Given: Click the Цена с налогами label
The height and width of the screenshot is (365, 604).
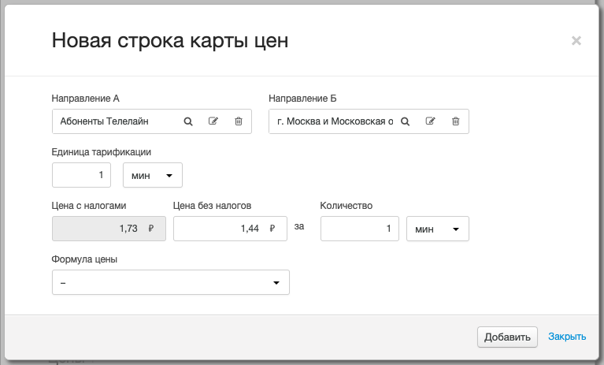Looking at the screenshot, I should 89,206.
